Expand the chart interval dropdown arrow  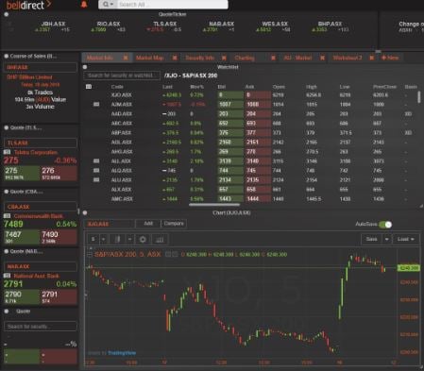click(103, 240)
